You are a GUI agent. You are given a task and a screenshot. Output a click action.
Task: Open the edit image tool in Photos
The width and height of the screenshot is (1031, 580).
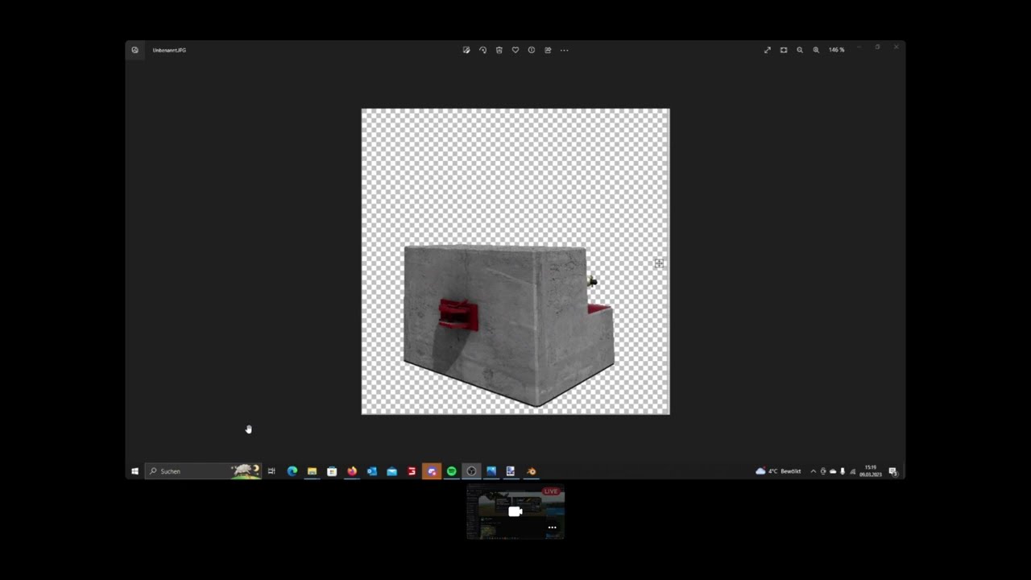tap(466, 50)
